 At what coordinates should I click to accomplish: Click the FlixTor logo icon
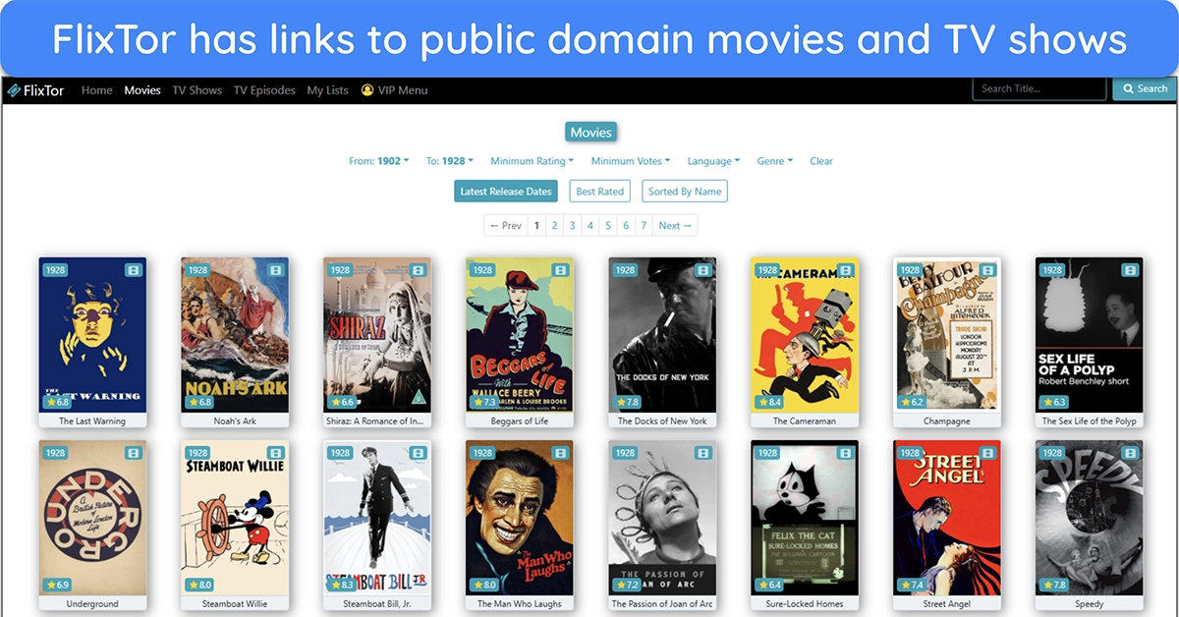[x=14, y=89]
